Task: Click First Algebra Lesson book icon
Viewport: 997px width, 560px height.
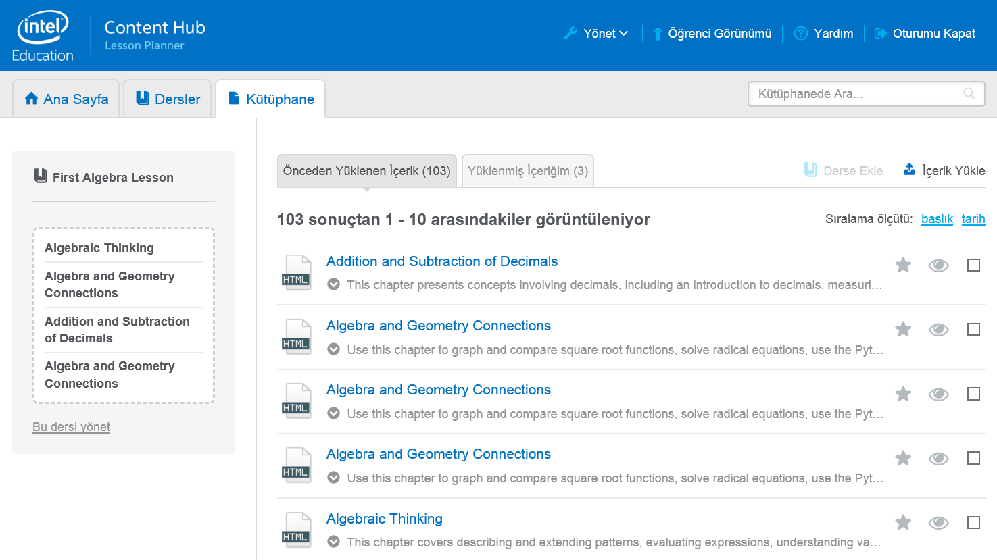Action: (41, 176)
